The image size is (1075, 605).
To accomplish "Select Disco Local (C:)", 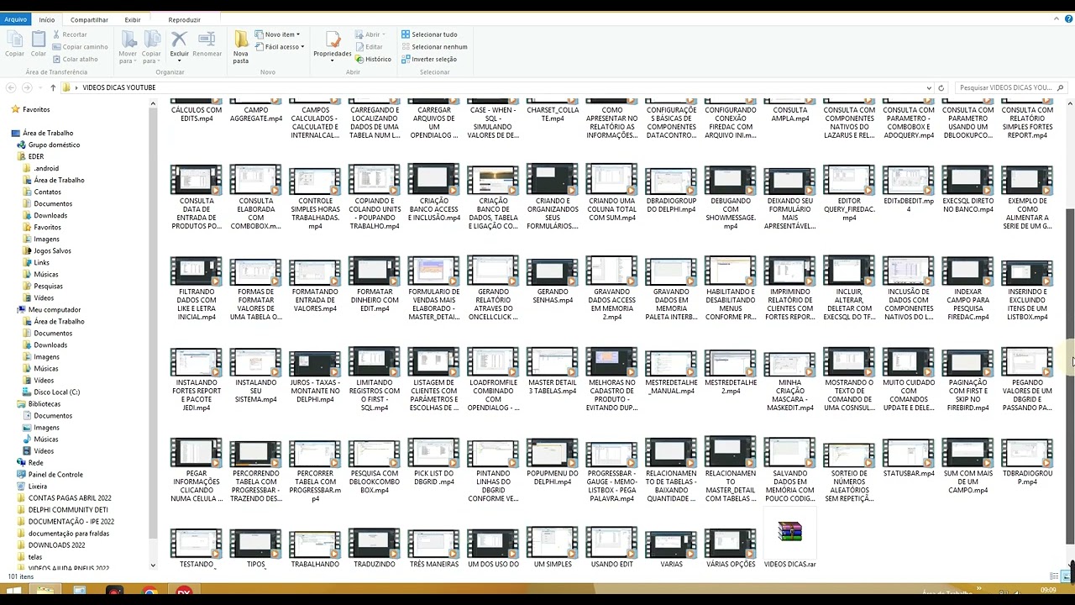I will [57, 392].
